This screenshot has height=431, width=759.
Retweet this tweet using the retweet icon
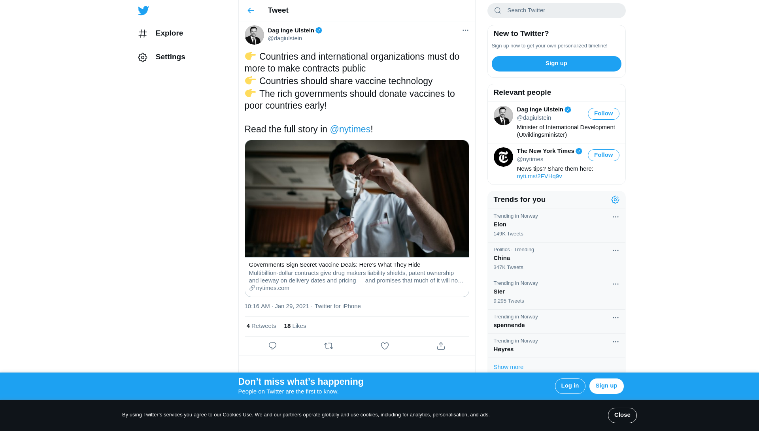(329, 346)
